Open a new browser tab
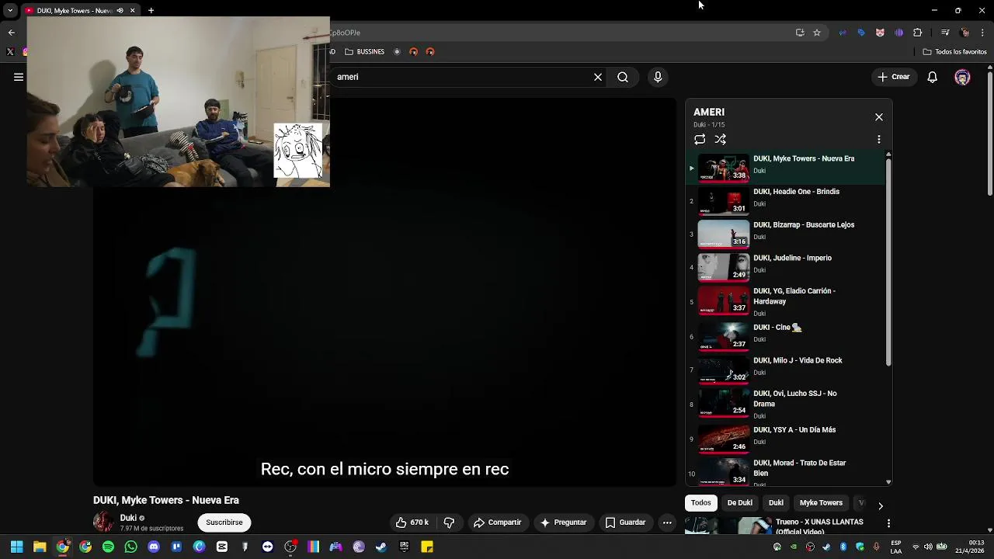The width and height of the screenshot is (994, 559). (x=151, y=10)
